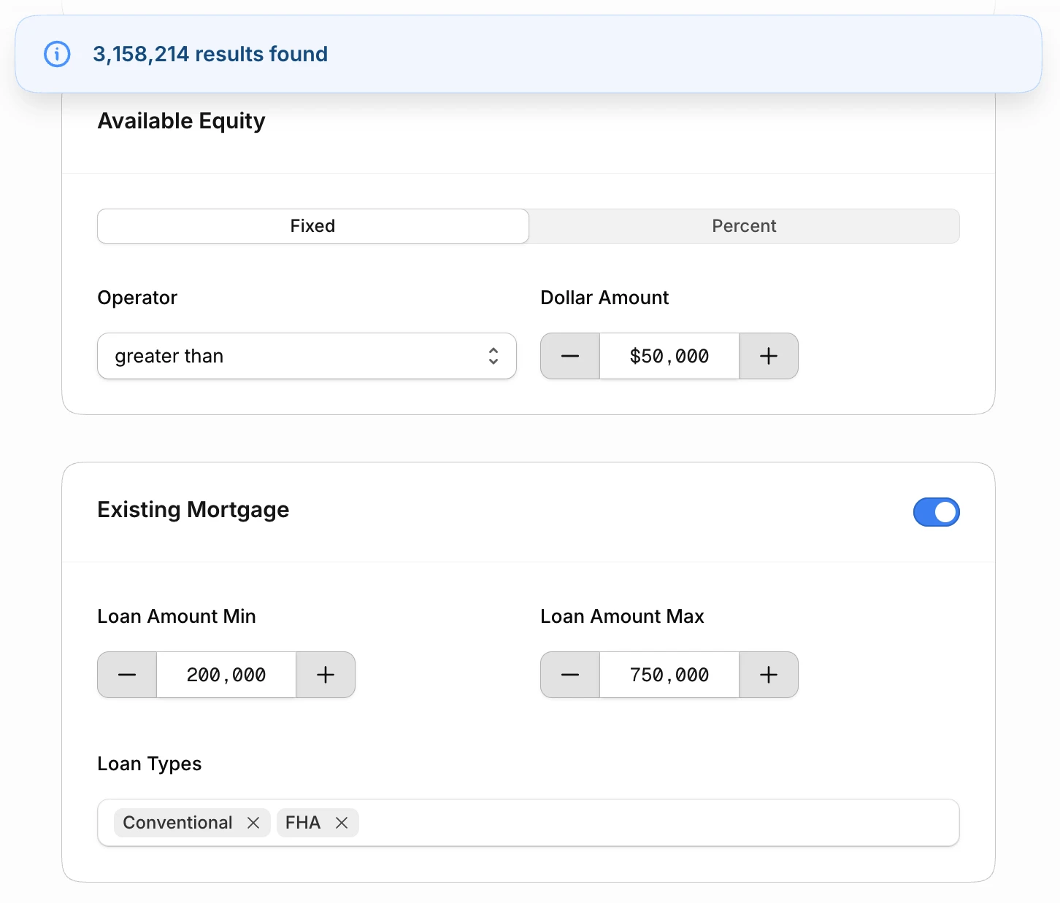
Task: Click the 200,000 Loan Amount Min value
Action: tap(226, 675)
